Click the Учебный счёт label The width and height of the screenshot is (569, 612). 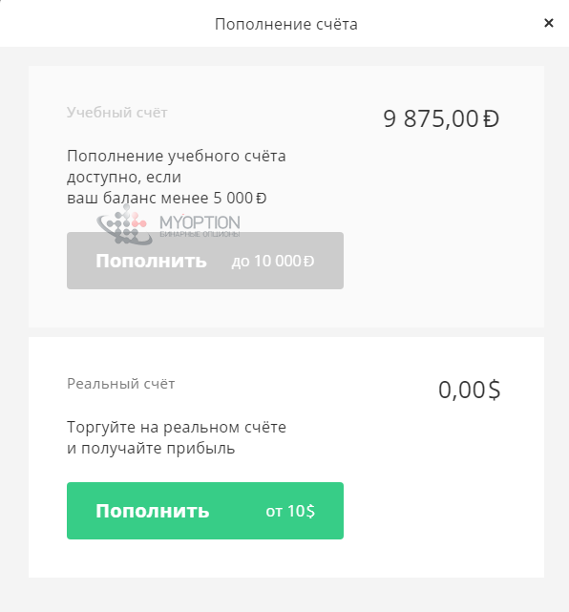point(117,113)
